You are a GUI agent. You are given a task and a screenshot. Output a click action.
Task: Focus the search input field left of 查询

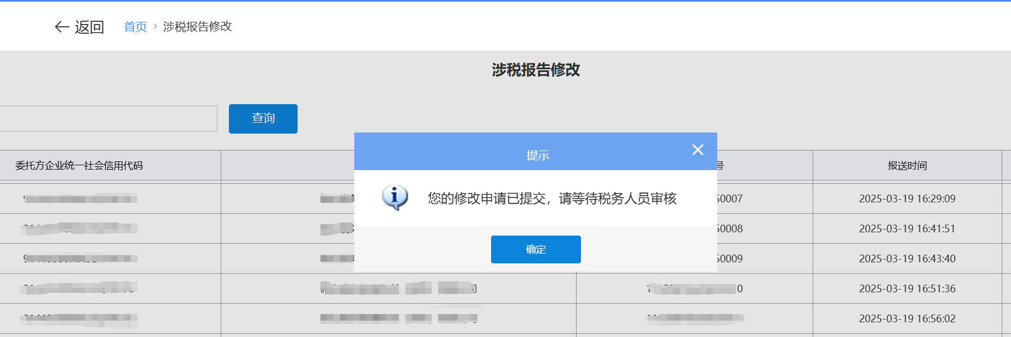tap(108, 118)
